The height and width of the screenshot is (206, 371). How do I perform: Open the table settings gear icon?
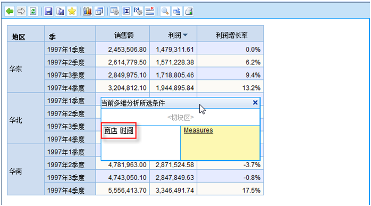pyautogui.click(x=115, y=11)
